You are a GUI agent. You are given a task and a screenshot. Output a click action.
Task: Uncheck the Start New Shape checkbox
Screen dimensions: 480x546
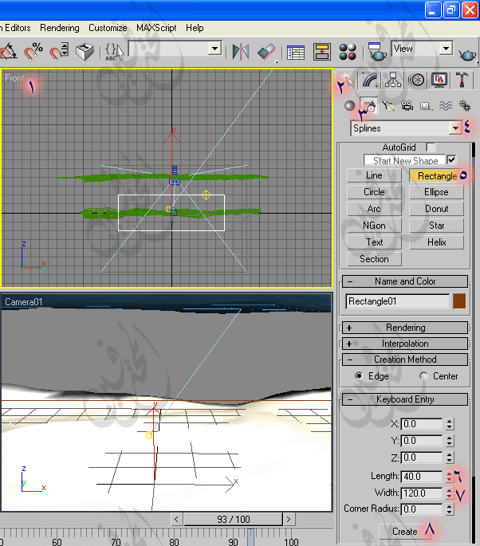click(x=451, y=160)
